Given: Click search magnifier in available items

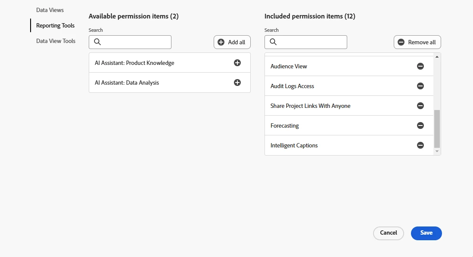Looking at the screenshot, I should [97, 42].
